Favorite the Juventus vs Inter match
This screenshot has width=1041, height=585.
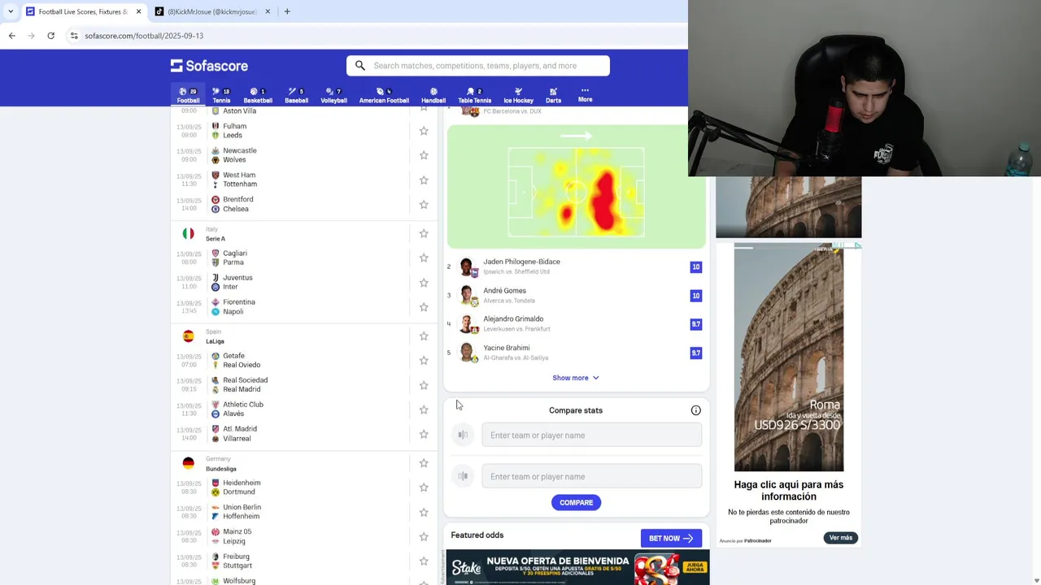(424, 283)
